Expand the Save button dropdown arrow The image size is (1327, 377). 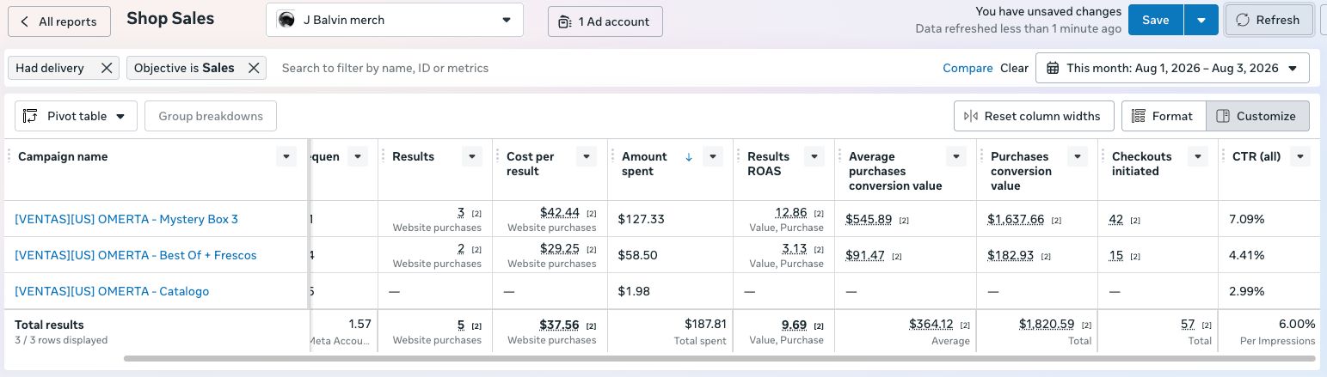[1201, 20]
